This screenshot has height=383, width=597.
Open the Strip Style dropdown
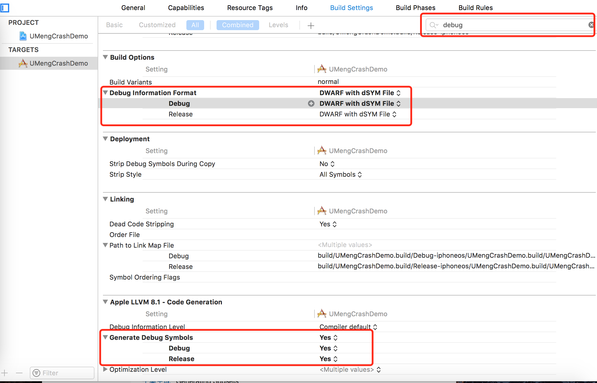tap(341, 174)
